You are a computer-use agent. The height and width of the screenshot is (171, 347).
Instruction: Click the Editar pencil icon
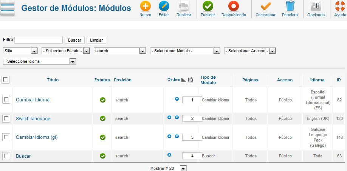point(164,6)
